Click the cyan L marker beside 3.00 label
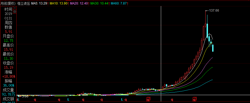Viewport: 250px width, 103px height. coord(18,100)
